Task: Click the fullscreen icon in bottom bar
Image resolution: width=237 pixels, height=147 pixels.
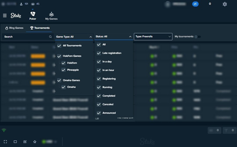Action: point(6,142)
